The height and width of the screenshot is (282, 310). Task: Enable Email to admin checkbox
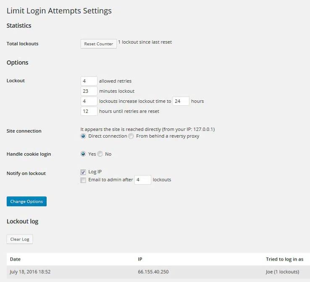click(x=83, y=180)
